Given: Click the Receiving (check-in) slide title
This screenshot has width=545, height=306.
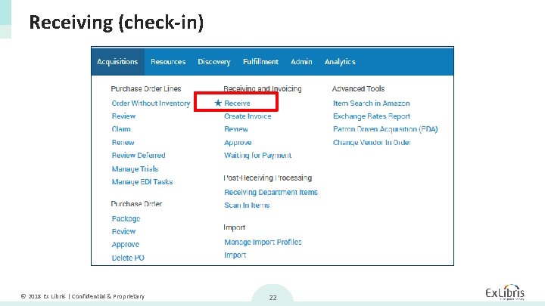Looking at the screenshot, I should pos(116,23).
